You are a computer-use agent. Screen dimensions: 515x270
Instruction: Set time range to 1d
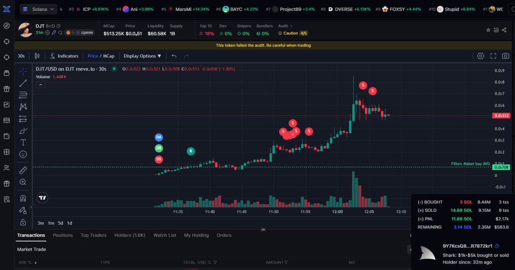[70, 223]
